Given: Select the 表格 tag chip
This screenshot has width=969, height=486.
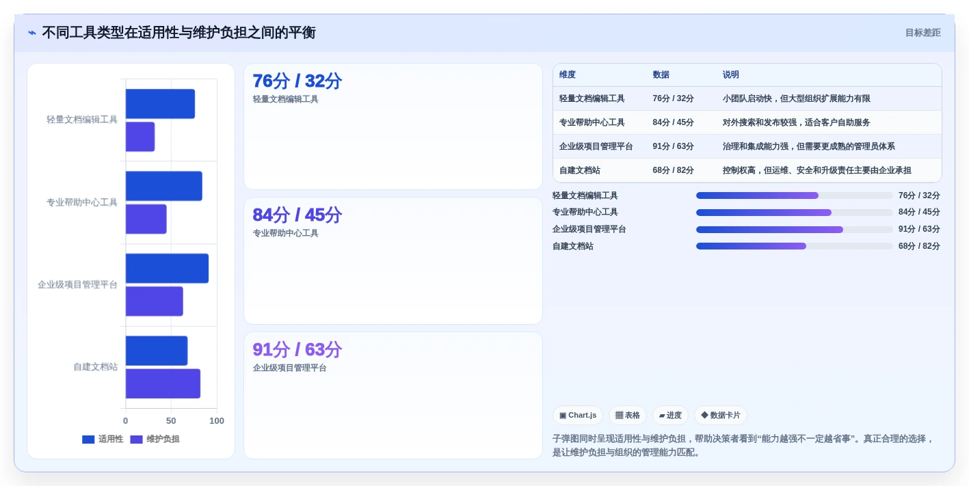Looking at the screenshot, I should (x=628, y=415).
